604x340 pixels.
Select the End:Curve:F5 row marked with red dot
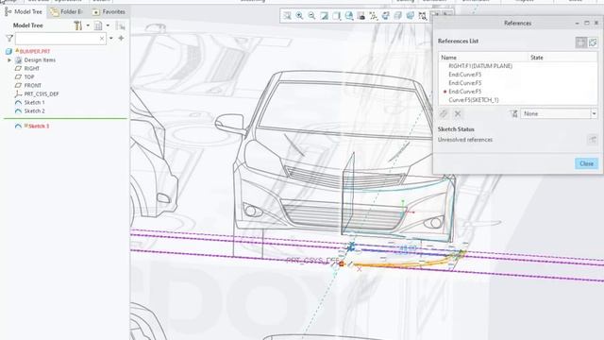point(464,92)
